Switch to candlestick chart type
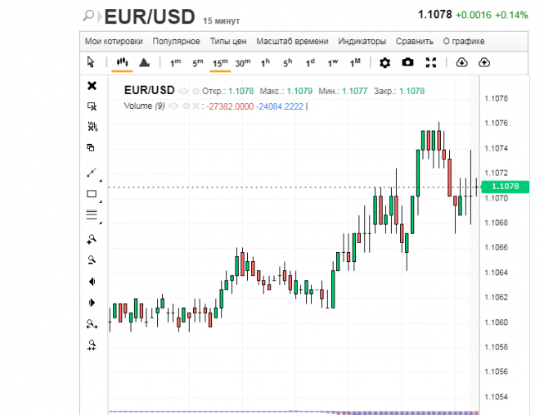The height and width of the screenshot is (415, 544). (122, 62)
